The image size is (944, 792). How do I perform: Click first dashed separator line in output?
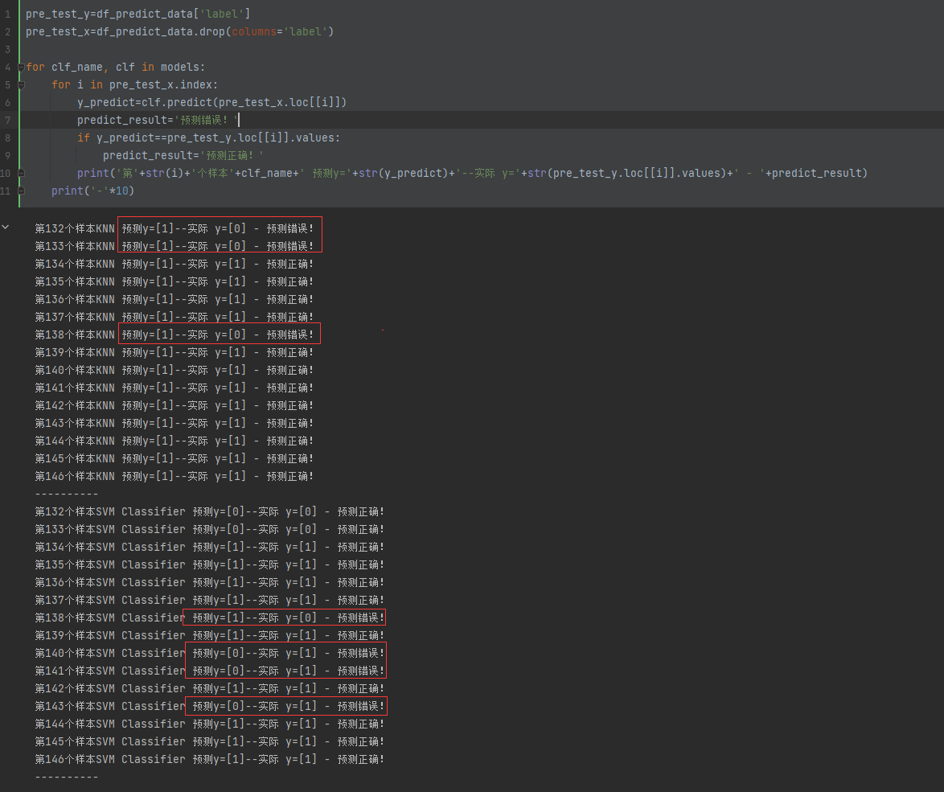coord(67,494)
